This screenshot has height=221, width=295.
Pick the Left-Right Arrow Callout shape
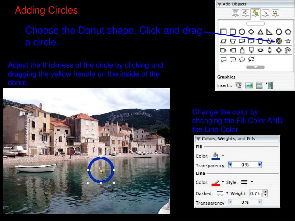click(x=260, y=50)
